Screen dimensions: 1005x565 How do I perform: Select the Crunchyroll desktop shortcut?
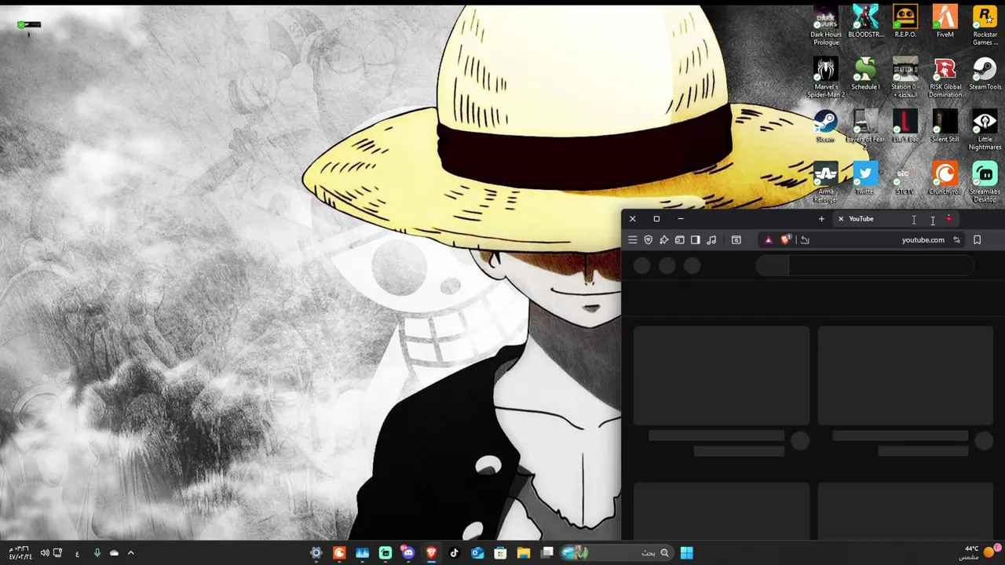point(945,180)
